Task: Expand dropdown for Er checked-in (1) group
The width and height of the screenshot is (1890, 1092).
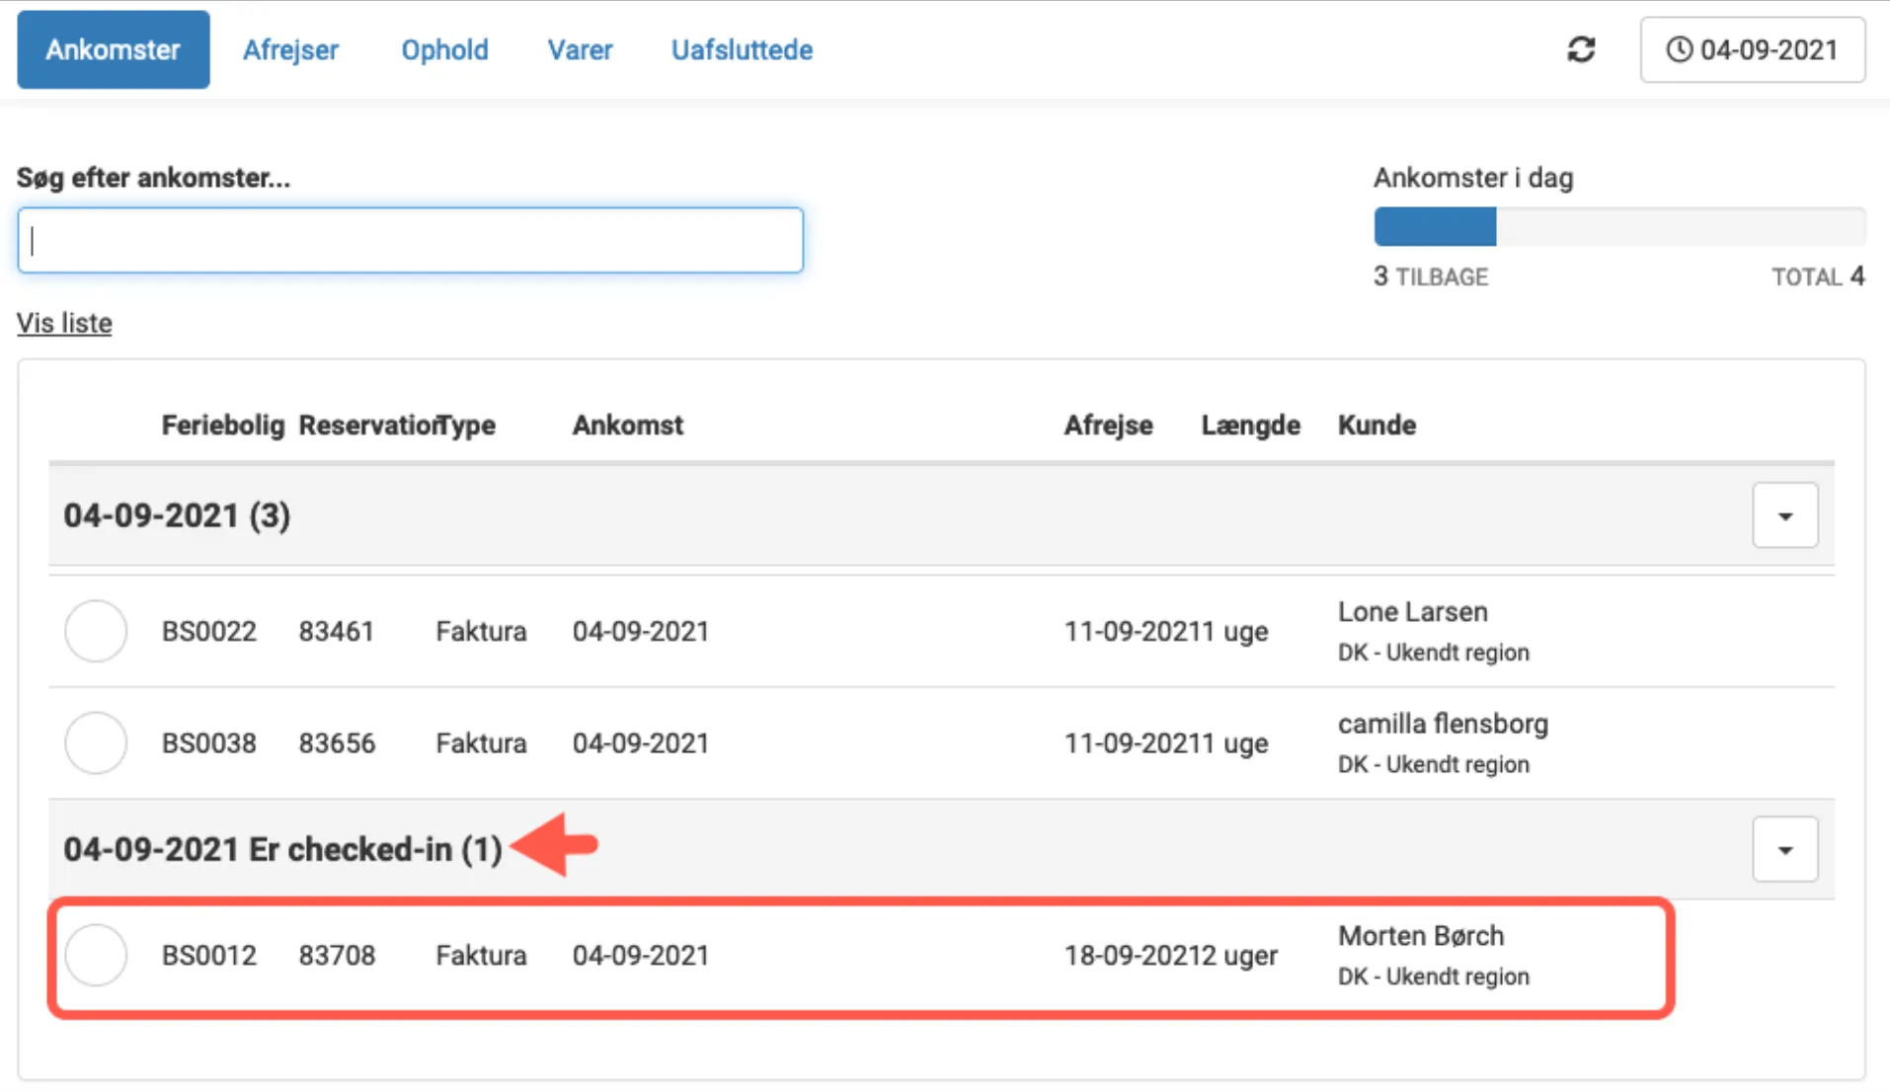Action: tap(1784, 849)
